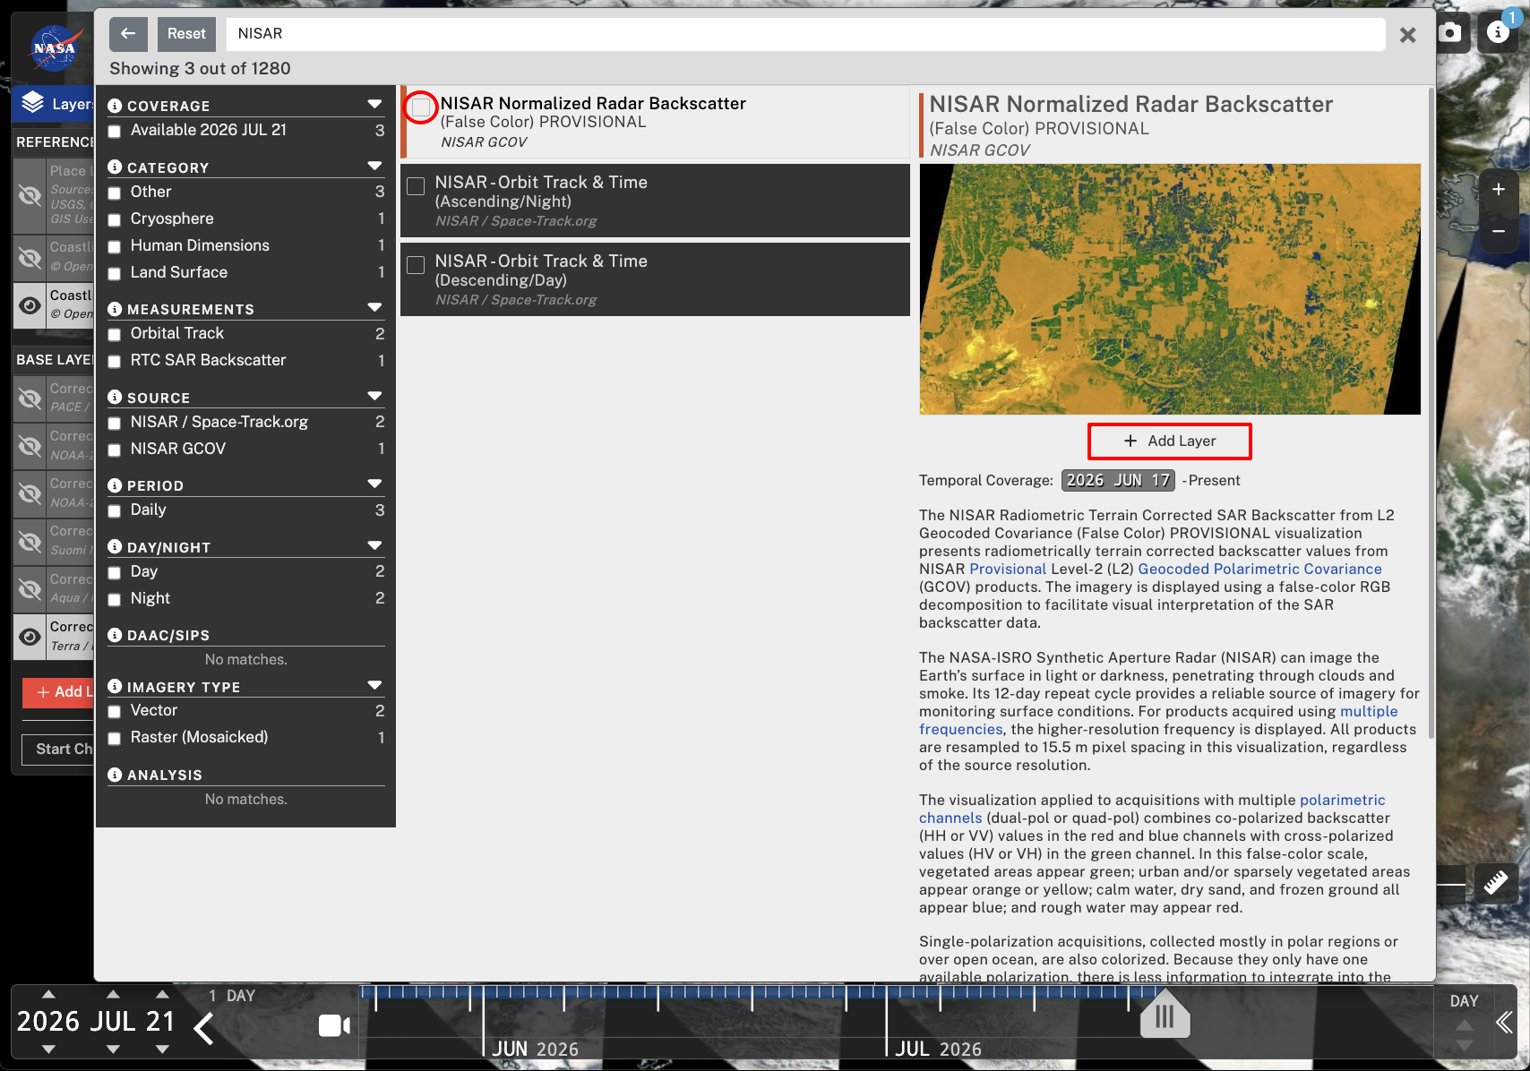Collapse the PERIOD facet arrow
Image resolution: width=1530 pixels, height=1071 pixels.
pyautogui.click(x=374, y=484)
